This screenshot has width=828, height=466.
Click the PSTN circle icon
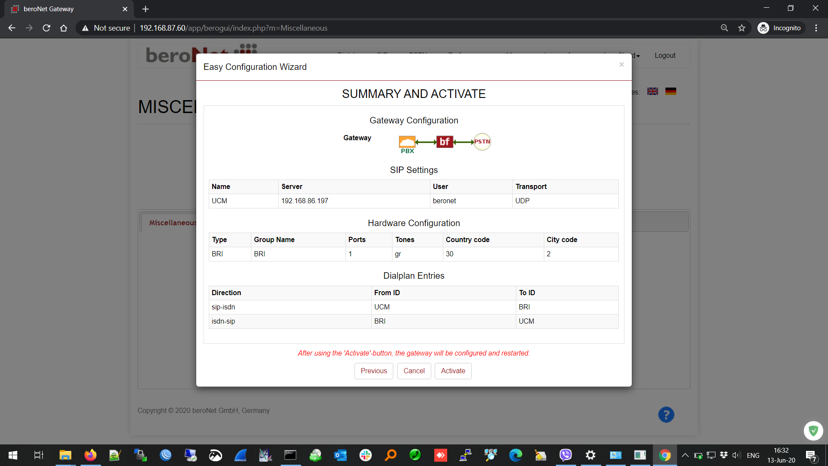[x=482, y=142]
